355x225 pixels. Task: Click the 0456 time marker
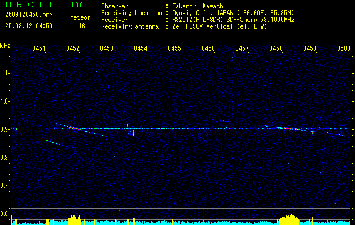(x=208, y=48)
